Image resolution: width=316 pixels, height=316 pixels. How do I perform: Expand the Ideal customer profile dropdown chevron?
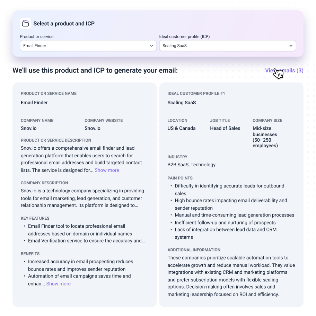[291, 46]
